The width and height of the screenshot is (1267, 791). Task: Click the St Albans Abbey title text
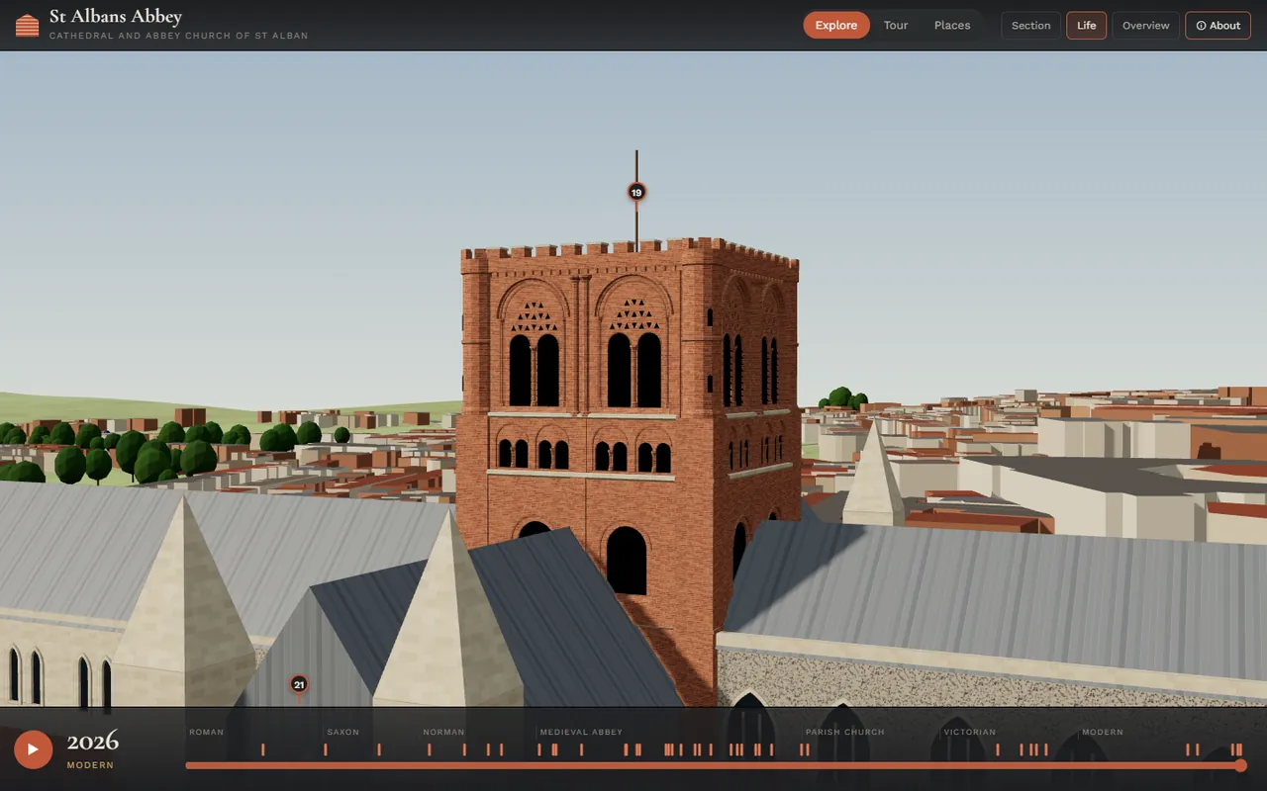pos(116,17)
